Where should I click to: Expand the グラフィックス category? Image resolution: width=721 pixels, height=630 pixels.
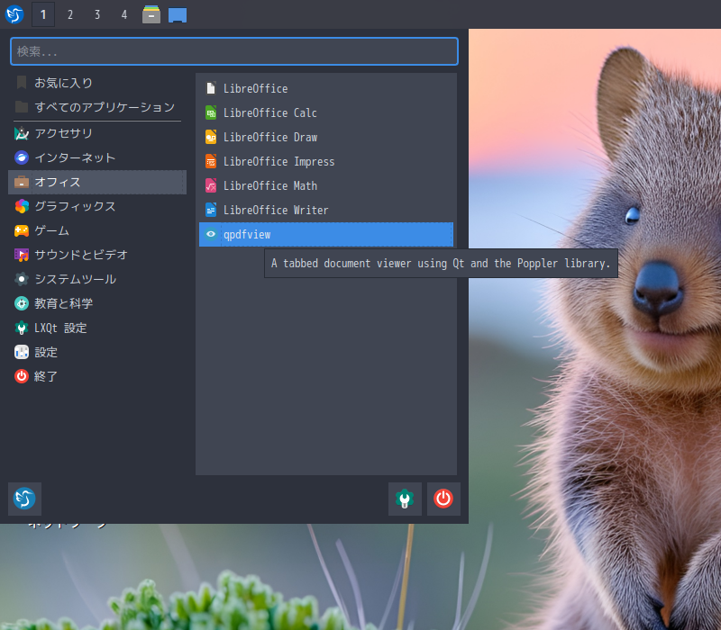75,206
